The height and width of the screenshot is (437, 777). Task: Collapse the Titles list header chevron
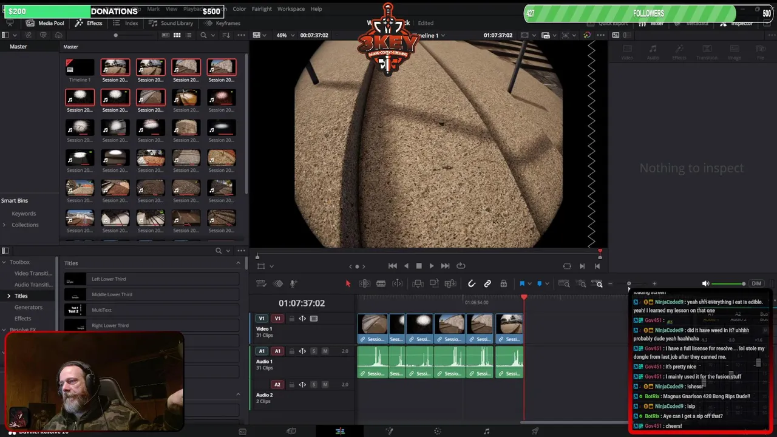point(238,263)
